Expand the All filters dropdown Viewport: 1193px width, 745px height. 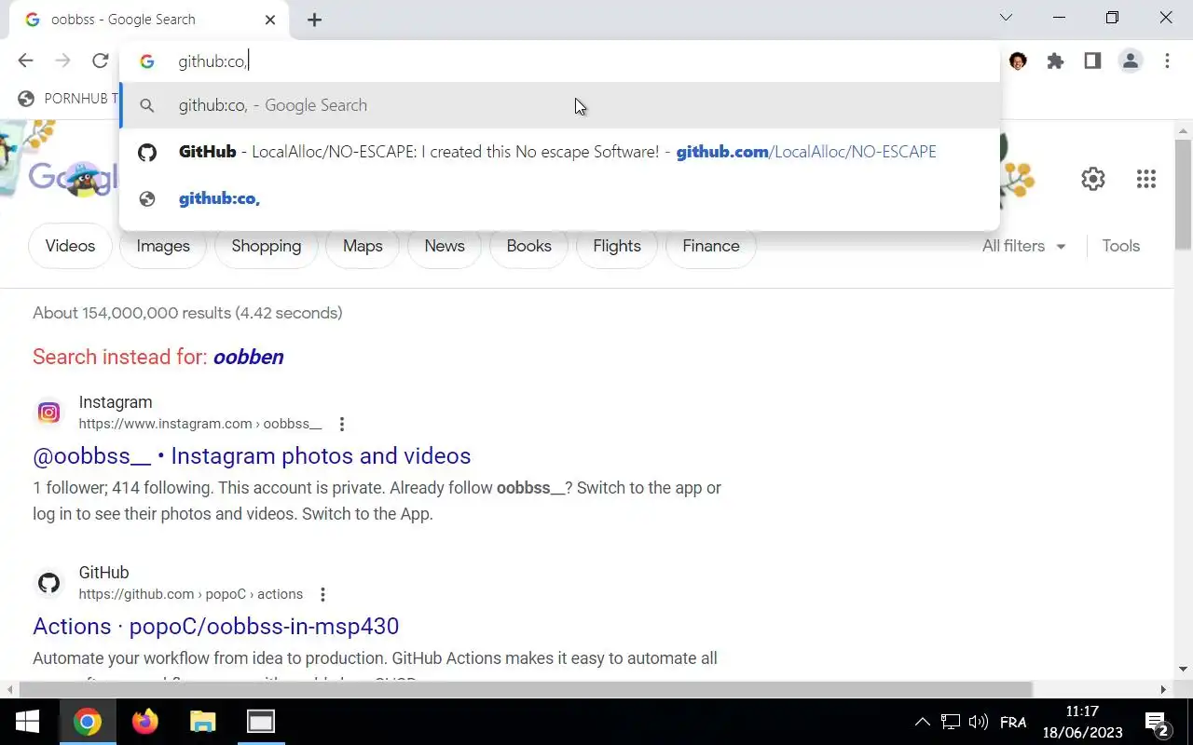point(1024,246)
